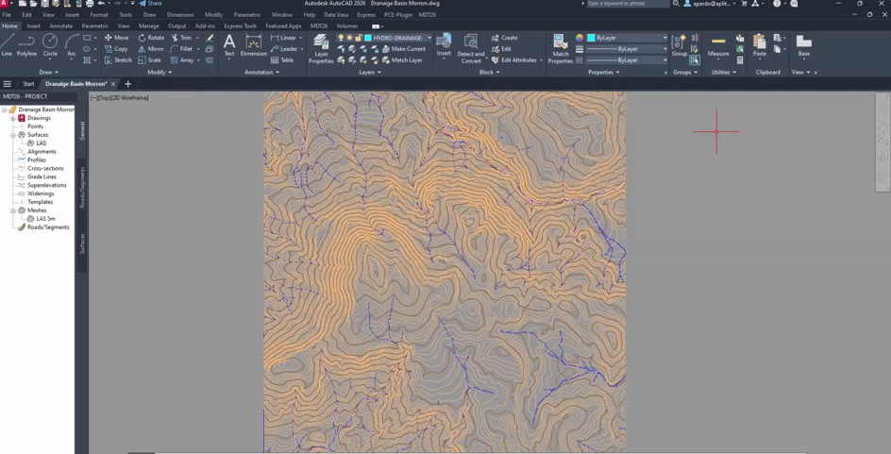Open the ByLayer linetype dropdown
This screenshot has width=891, height=454.
click(664, 59)
